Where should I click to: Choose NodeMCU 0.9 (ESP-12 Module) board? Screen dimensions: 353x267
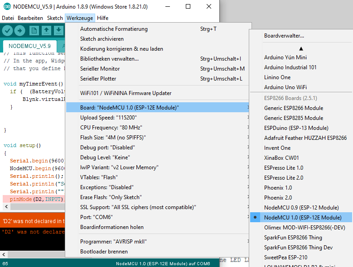click(x=301, y=207)
